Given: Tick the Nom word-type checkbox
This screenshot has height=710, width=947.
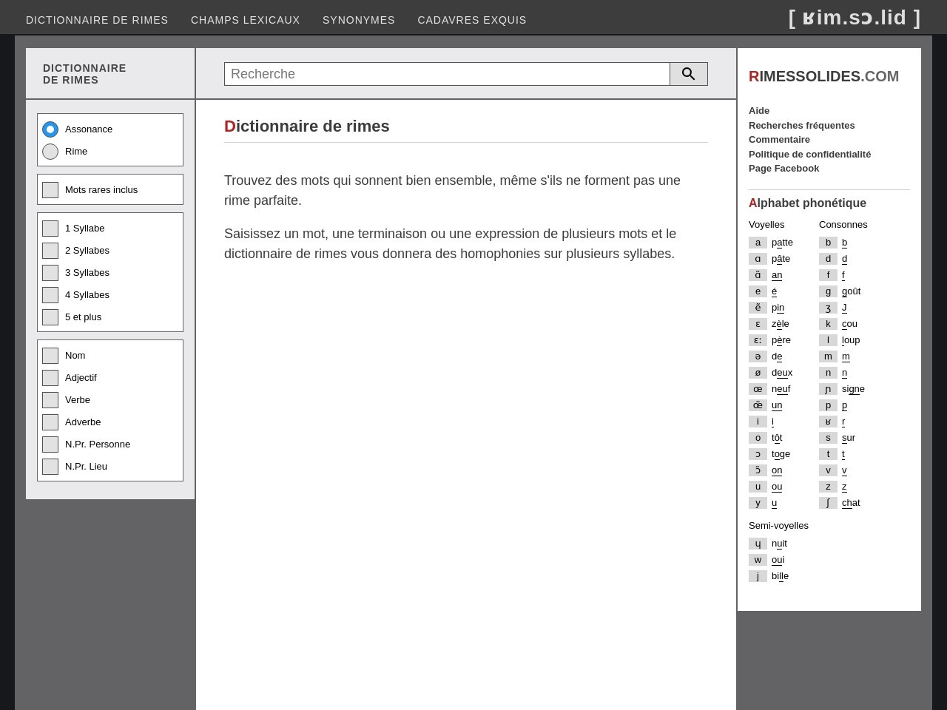Looking at the screenshot, I should click(x=50, y=356).
